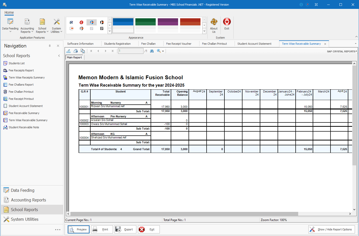
Task: Switch to the Students Registration tab
Action: click(117, 44)
